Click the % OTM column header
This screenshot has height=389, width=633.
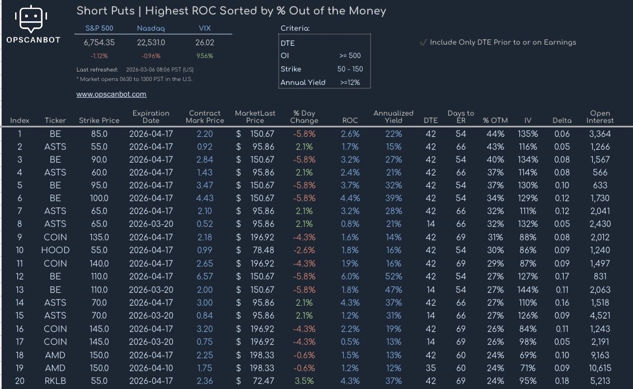click(x=495, y=120)
